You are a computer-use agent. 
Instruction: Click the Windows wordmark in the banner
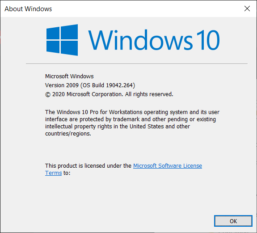click(140, 40)
